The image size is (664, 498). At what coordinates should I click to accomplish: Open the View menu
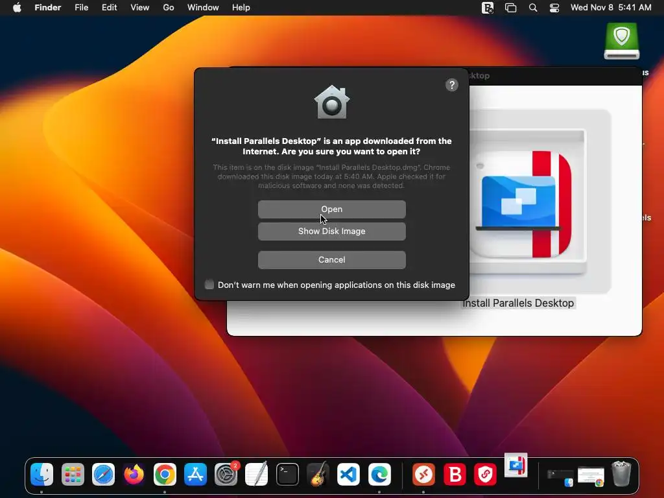coord(140,8)
